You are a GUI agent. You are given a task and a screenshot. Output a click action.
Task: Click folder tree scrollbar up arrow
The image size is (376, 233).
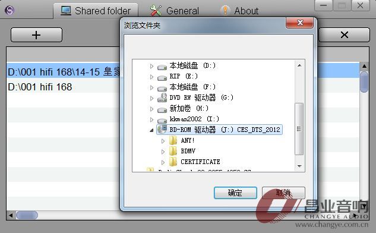299,65
